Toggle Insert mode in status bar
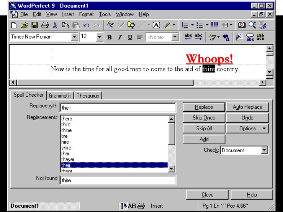Viewport: 283px width, 212px height. 157,206
